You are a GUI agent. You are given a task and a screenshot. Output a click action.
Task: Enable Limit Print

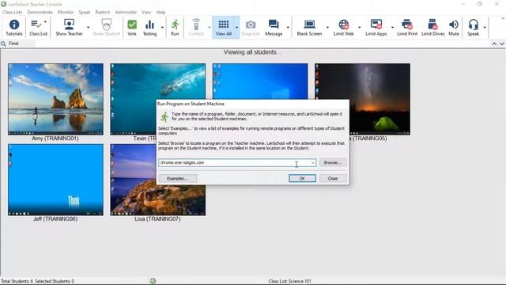click(407, 27)
